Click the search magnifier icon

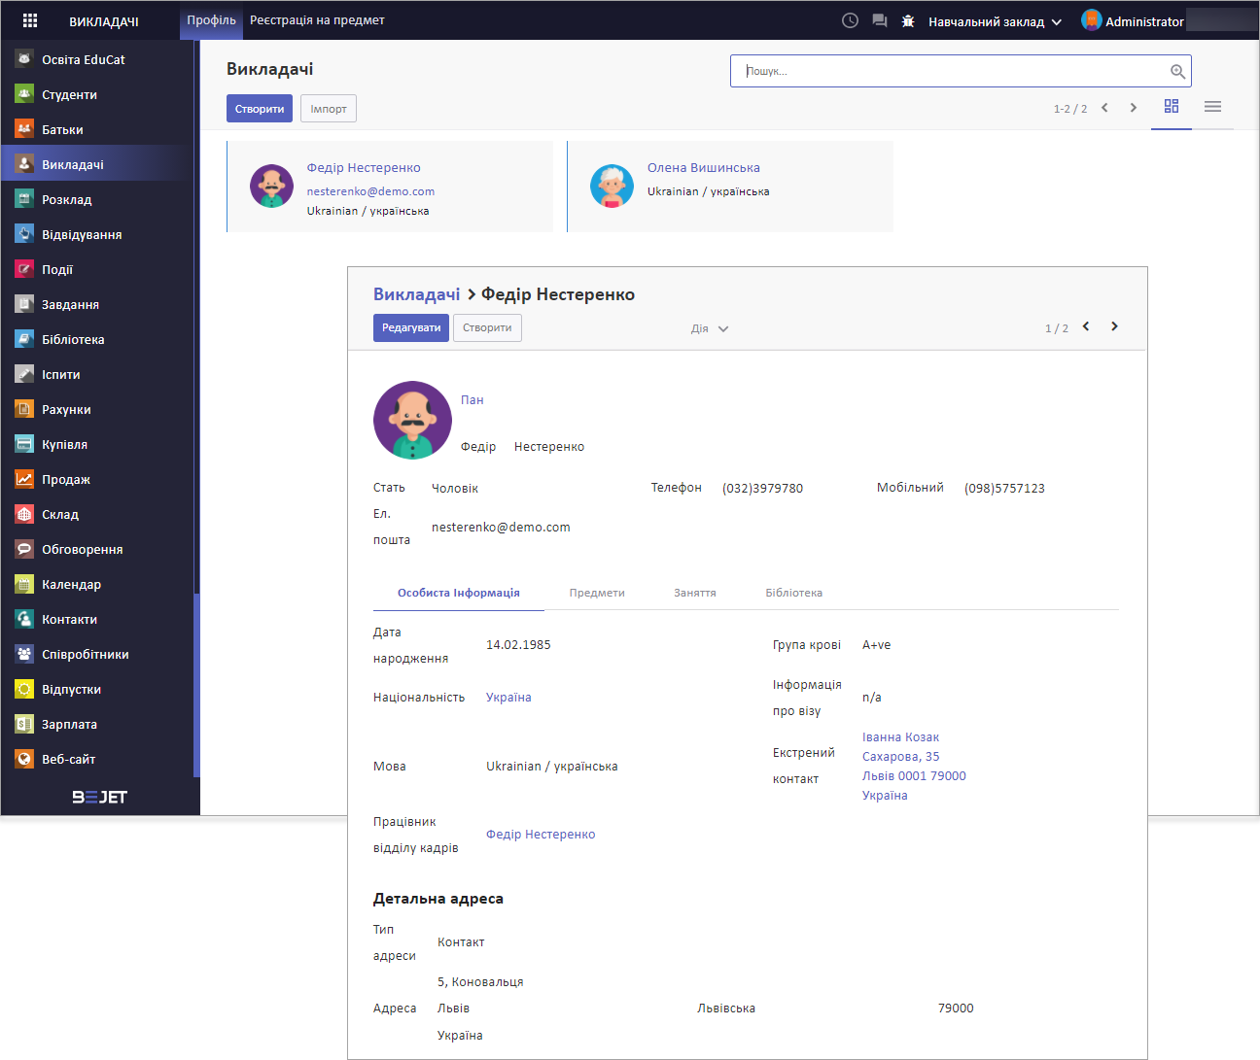click(1177, 71)
